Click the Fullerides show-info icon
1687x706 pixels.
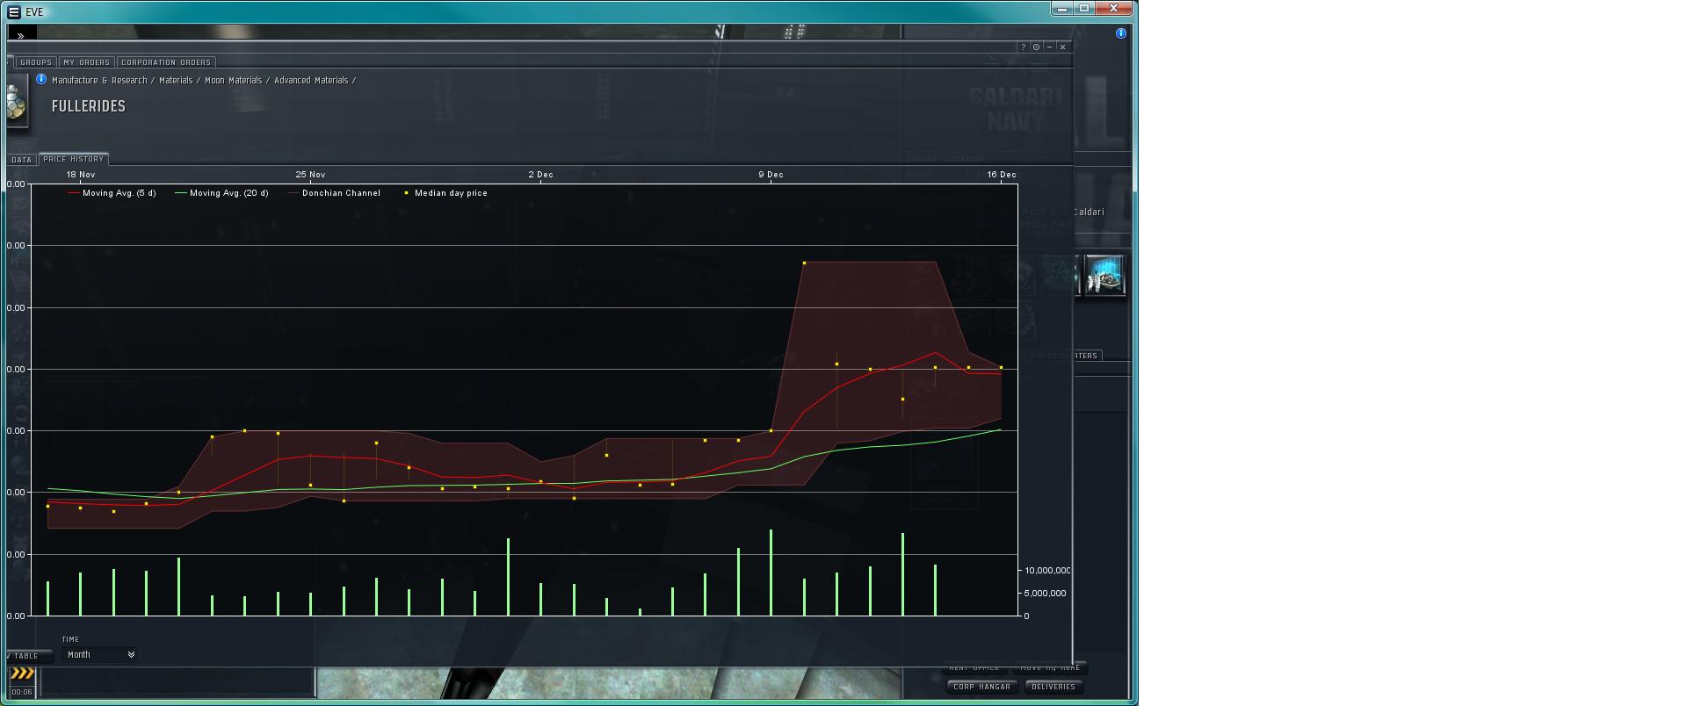pyautogui.click(x=41, y=79)
